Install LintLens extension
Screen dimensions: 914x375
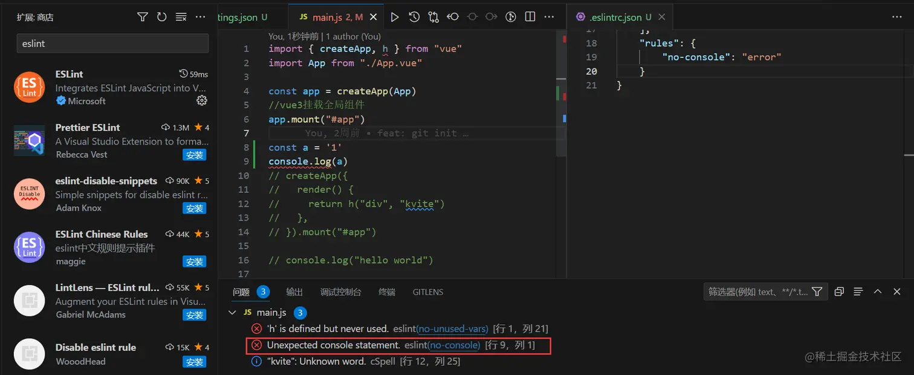coord(195,315)
